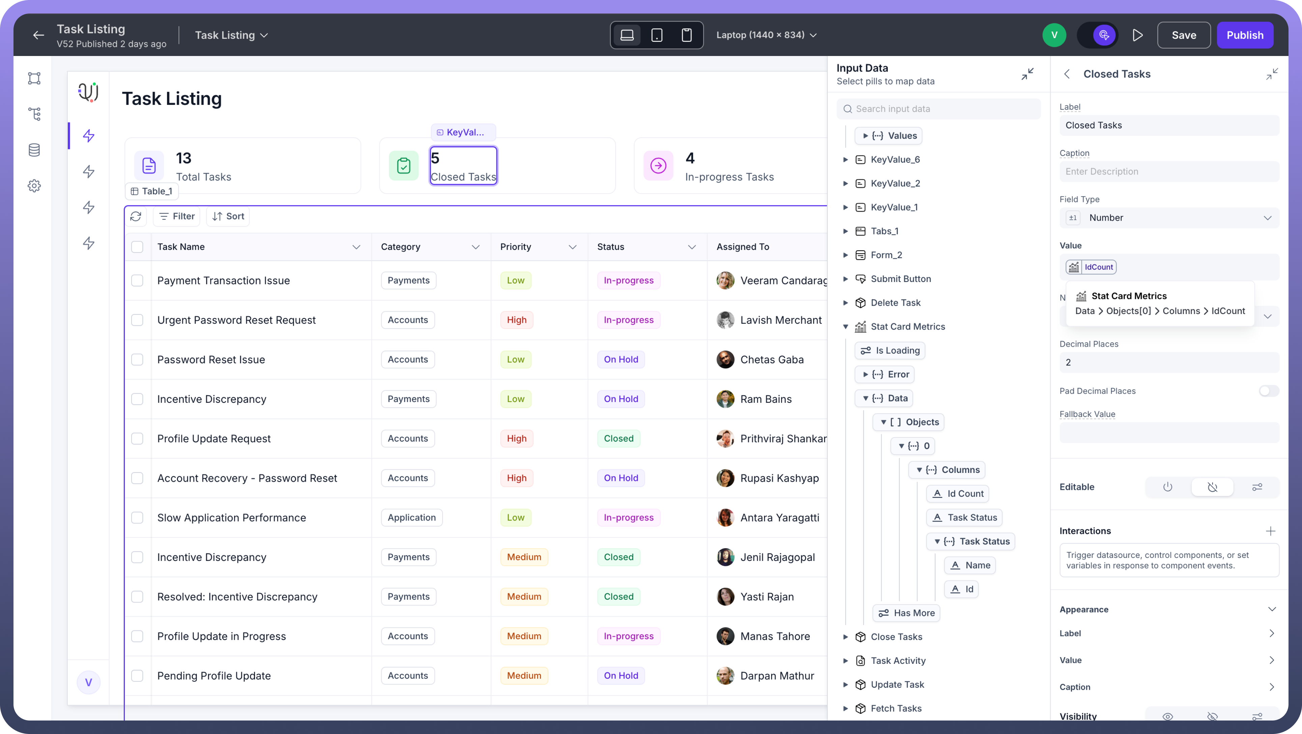
Task: Check the select-all checkbox in table header
Action: pos(137,247)
